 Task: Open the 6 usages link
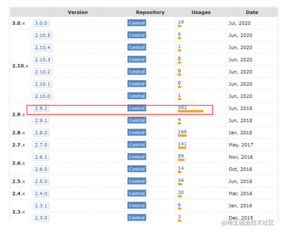tap(179, 204)
